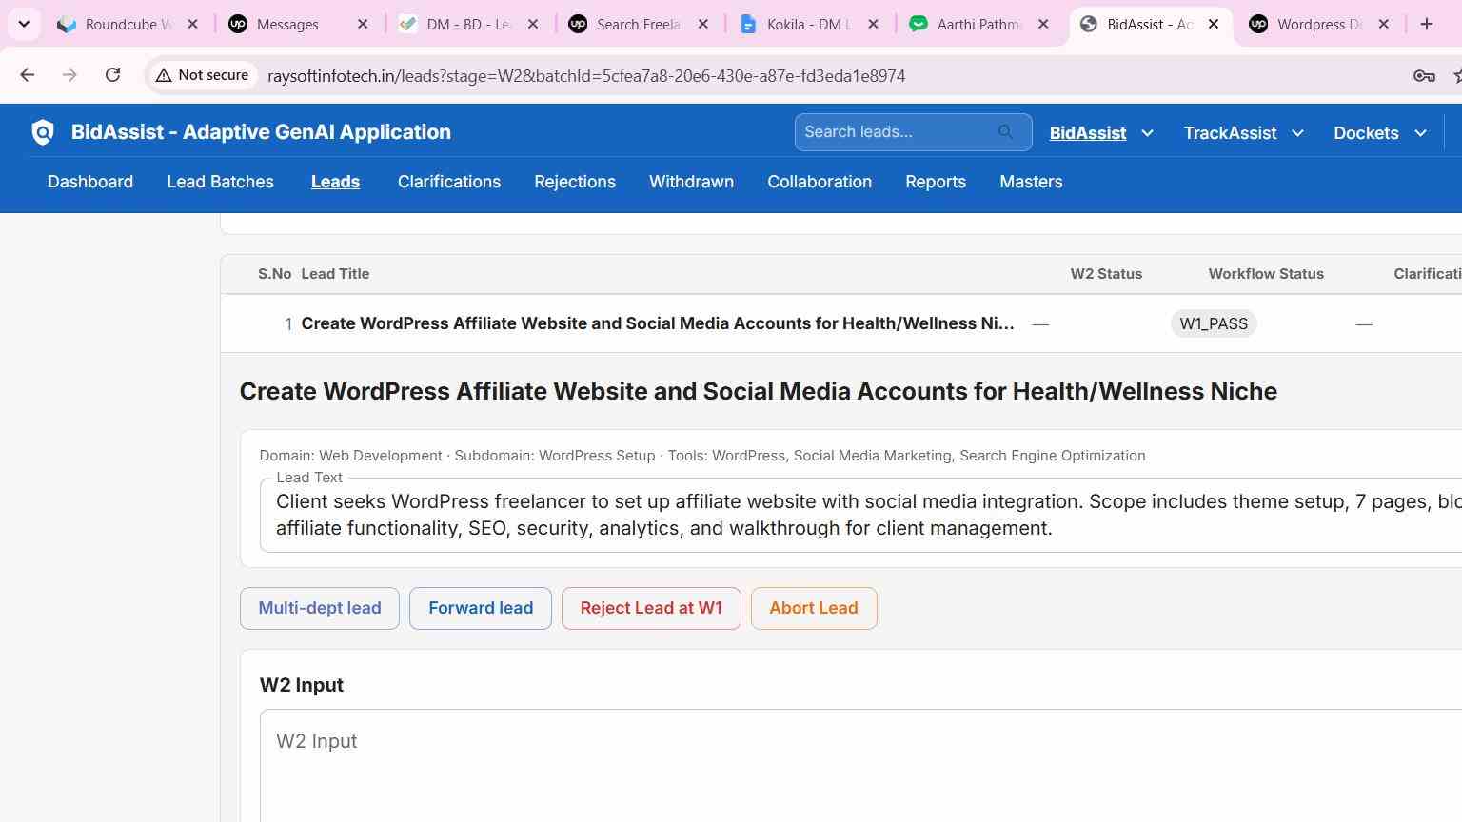Click the Not secure warning icon
Screen dimensions: 1462x822
(x=164, y=75)
